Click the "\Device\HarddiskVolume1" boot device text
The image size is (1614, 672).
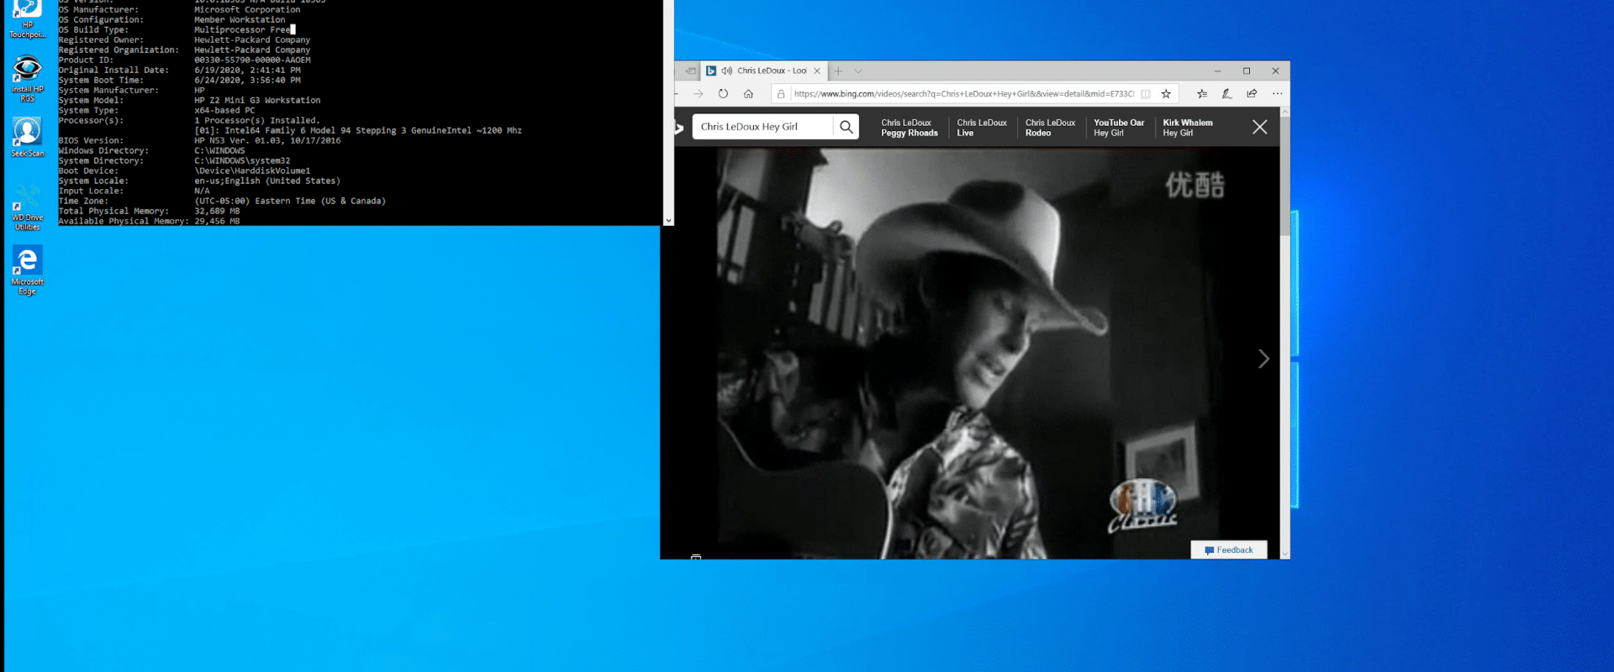click(x=252, y=171)
